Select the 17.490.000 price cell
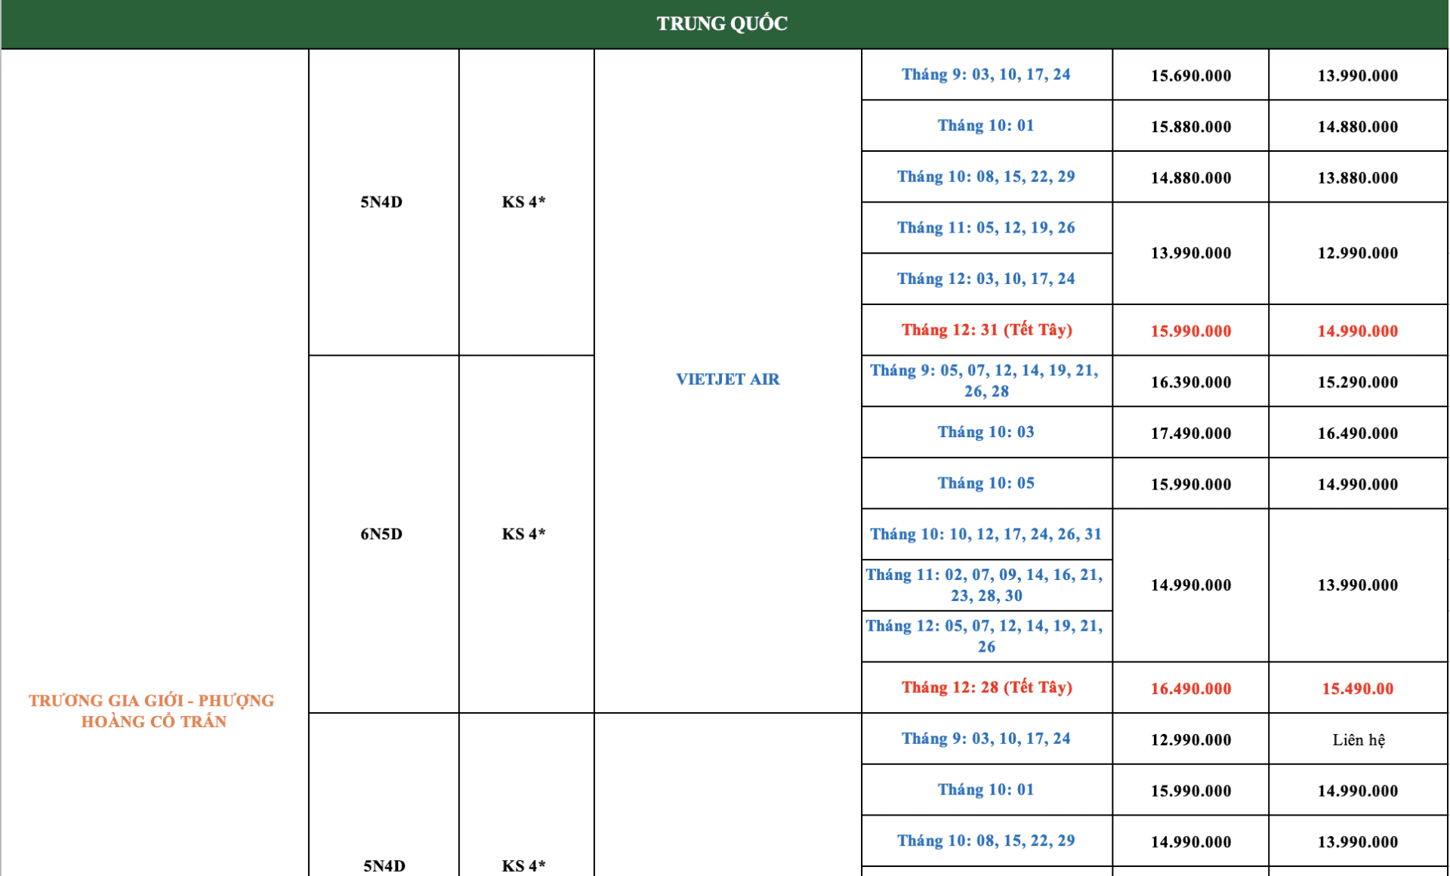The height and width of the screenshot is (876, 1450). [x=1190, y=433]
